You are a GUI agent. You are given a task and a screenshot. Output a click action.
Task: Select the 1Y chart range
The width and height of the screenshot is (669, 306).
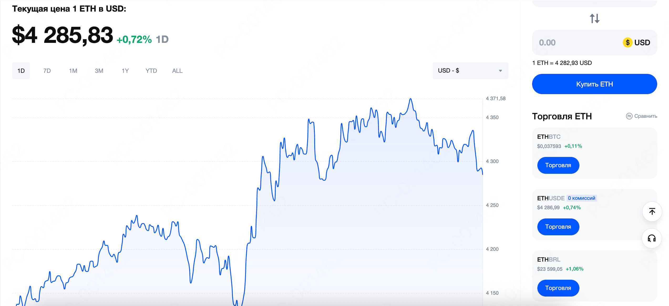click(x=125, y=71)
